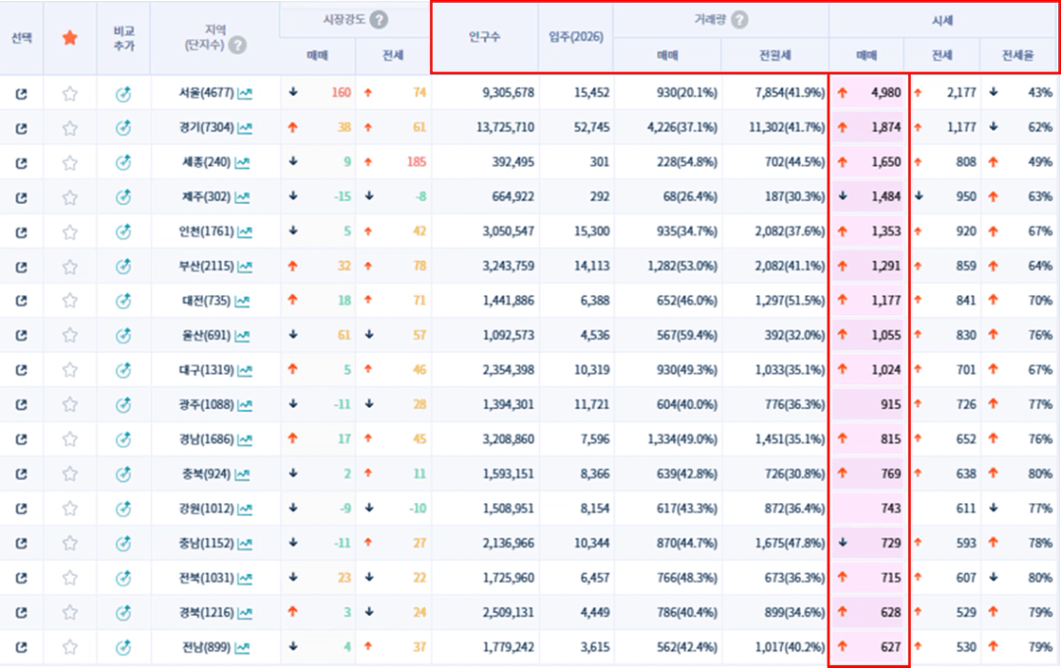The width and height of the screenshot is (1061, 668).
Task: Star the 강원 row as a favorite
Action: pos(70,508)
